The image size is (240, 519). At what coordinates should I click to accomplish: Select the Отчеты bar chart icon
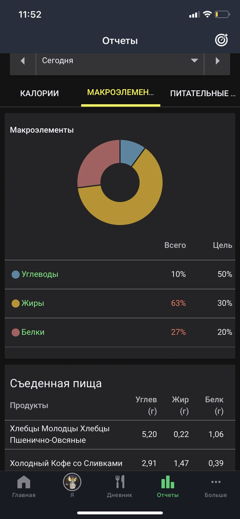tap(168, 482)
